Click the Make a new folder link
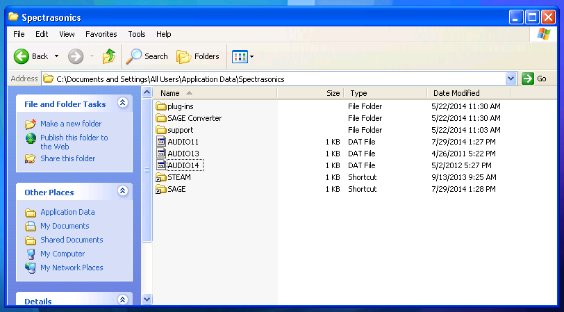The image size is (564, 312). pyautogui.click(x=71, y=124)
